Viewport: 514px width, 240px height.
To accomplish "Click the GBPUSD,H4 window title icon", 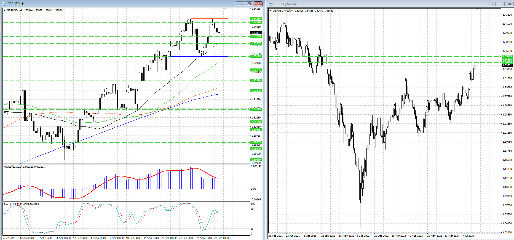I will (4, 4).
